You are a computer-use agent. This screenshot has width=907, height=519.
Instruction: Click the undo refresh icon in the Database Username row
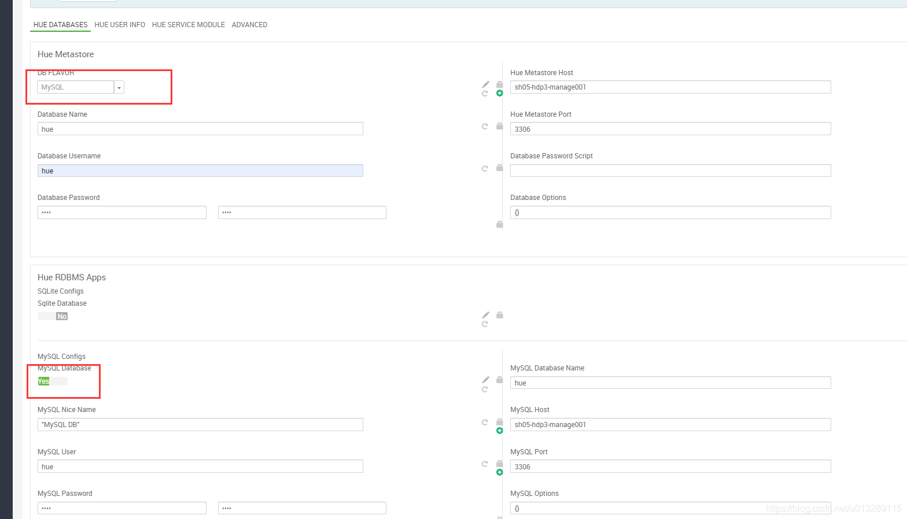(485, 168)
